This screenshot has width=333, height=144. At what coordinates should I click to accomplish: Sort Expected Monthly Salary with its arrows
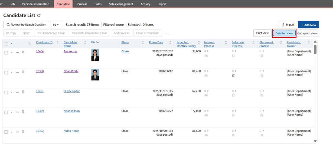tap(199, 42)
